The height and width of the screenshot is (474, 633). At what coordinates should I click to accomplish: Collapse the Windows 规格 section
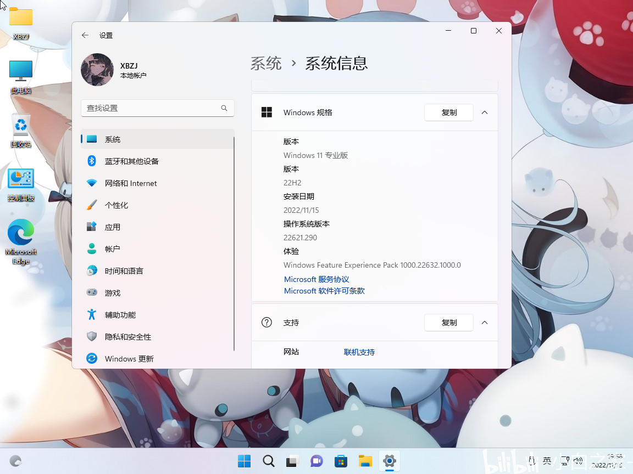coord(485,112)
